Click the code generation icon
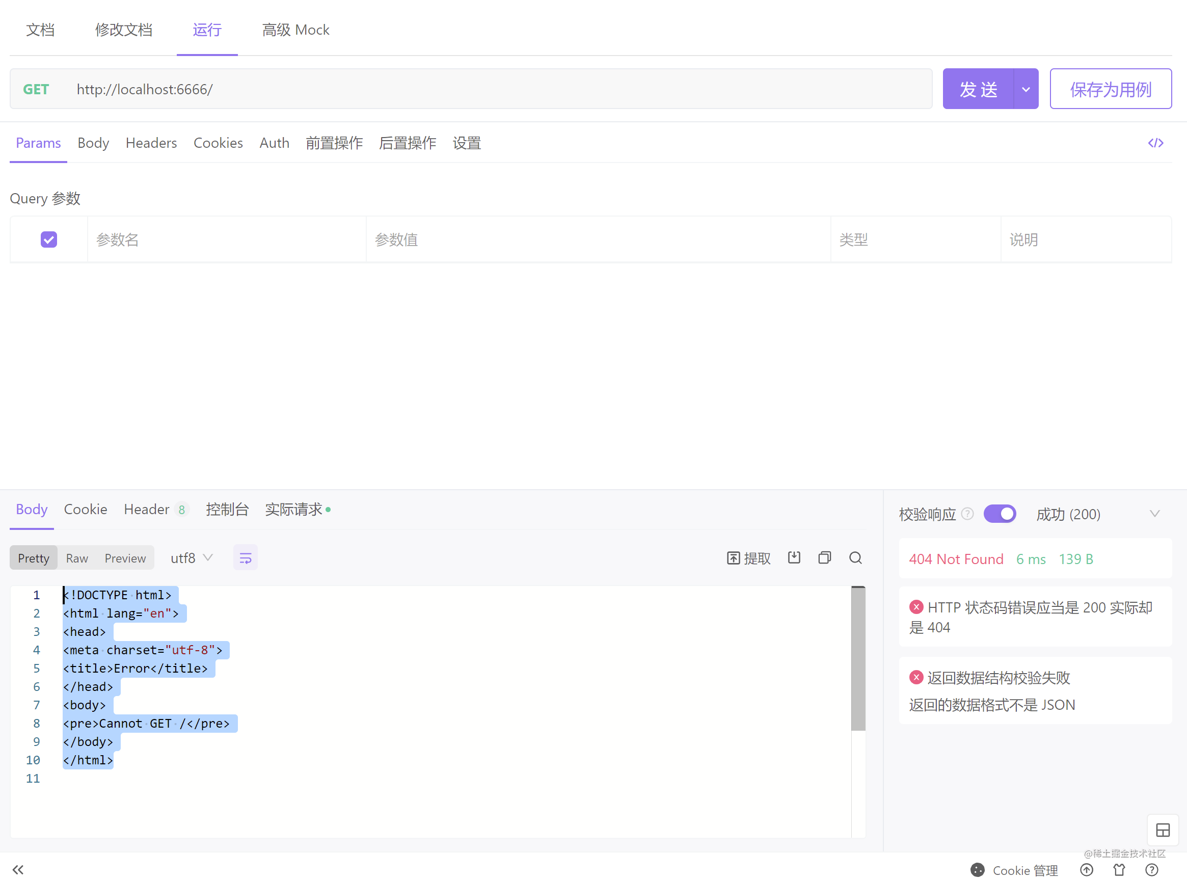The height and width of the screenshot is (880, 1187). click(1155, 143)
